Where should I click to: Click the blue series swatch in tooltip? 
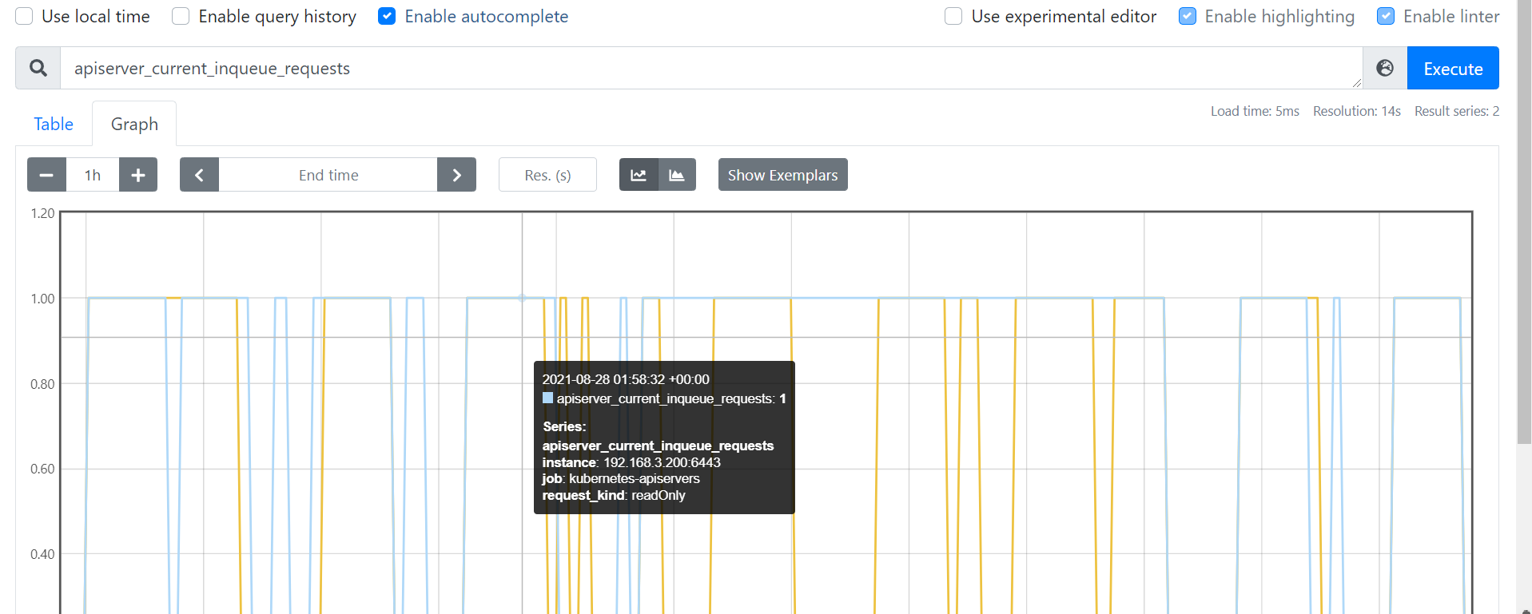pyautogui.click(x=547, y=398)
